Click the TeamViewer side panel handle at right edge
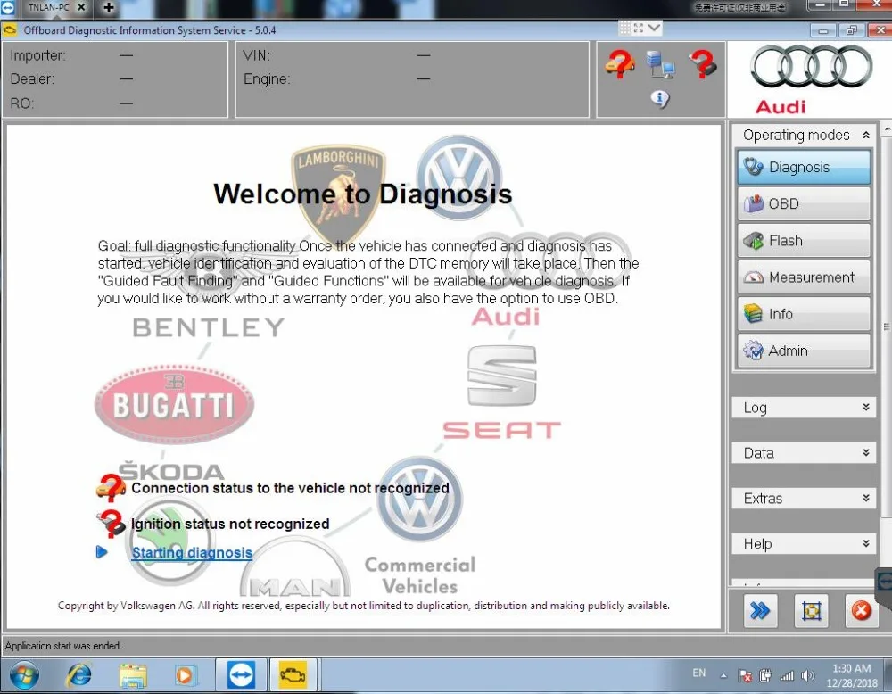This screenshot has width=892, height=694. [x=884, y=582]
